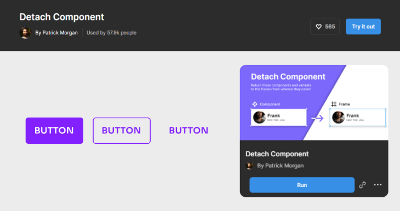Select the Frank component card on the left

coord(278,118)
